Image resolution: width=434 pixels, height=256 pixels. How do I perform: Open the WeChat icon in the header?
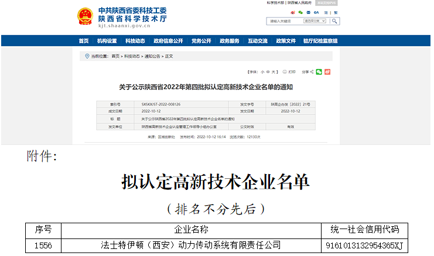[300, 12]
